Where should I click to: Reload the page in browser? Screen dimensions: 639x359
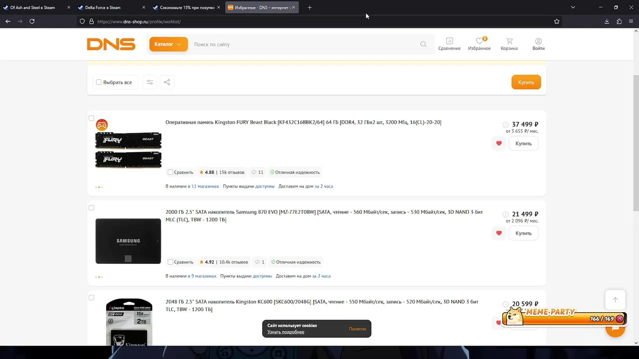32,21
